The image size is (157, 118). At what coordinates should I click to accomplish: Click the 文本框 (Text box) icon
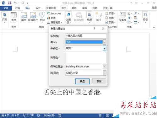click(x=122, y=18)
